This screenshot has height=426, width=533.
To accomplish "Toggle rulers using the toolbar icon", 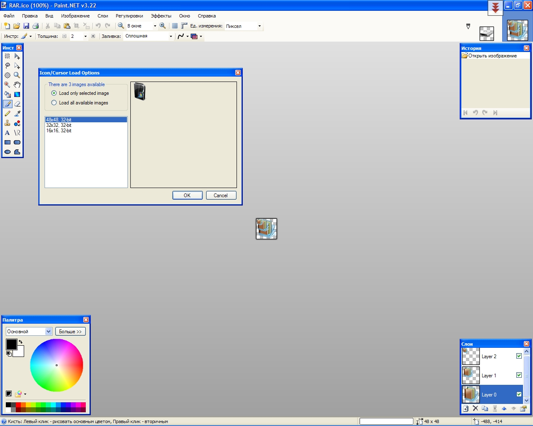I will pos(184,26).
